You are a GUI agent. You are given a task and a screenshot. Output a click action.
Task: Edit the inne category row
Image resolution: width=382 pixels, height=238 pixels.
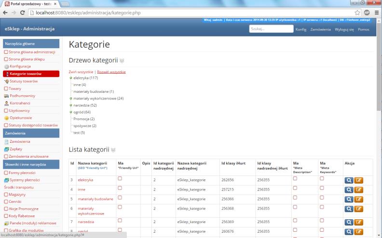[x=359, y=190]
